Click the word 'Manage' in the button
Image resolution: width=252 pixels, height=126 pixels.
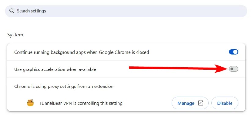[186, 103]
